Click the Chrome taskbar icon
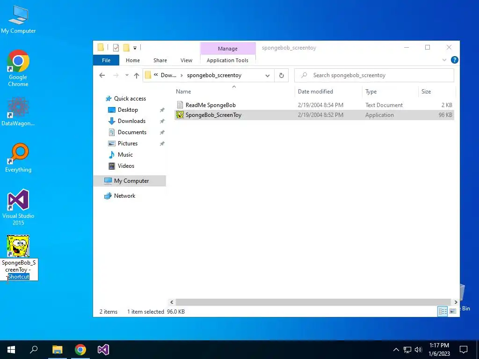The image size is (479, 359). [80, 350]
